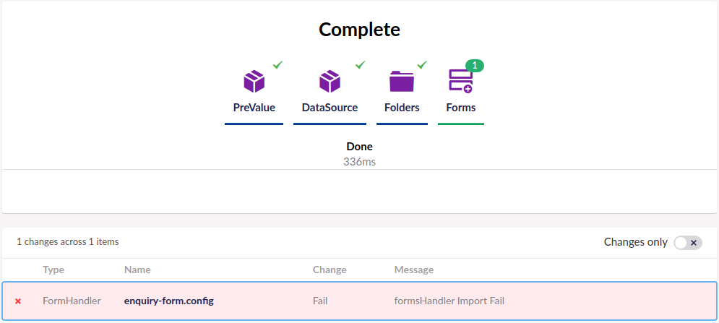Click the Message column header
The width and height of the screenshot is (719, 323).
click(414, 270)
